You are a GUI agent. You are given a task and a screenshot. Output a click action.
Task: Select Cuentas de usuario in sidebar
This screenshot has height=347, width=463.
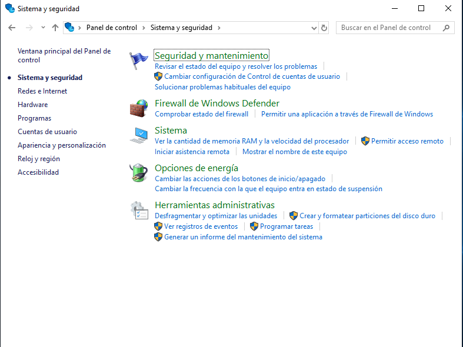(x=47, y=132)
